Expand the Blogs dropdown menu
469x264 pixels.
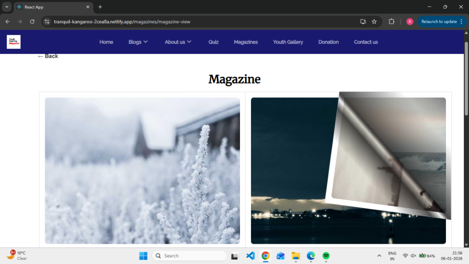pos(138,42)
